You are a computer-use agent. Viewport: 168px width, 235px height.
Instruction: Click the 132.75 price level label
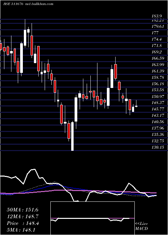click(158, 141)
